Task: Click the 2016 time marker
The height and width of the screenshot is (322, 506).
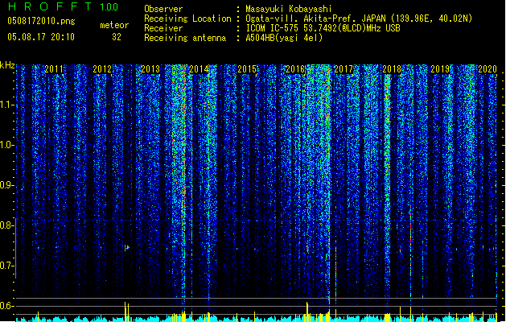Action: [295, 69]
